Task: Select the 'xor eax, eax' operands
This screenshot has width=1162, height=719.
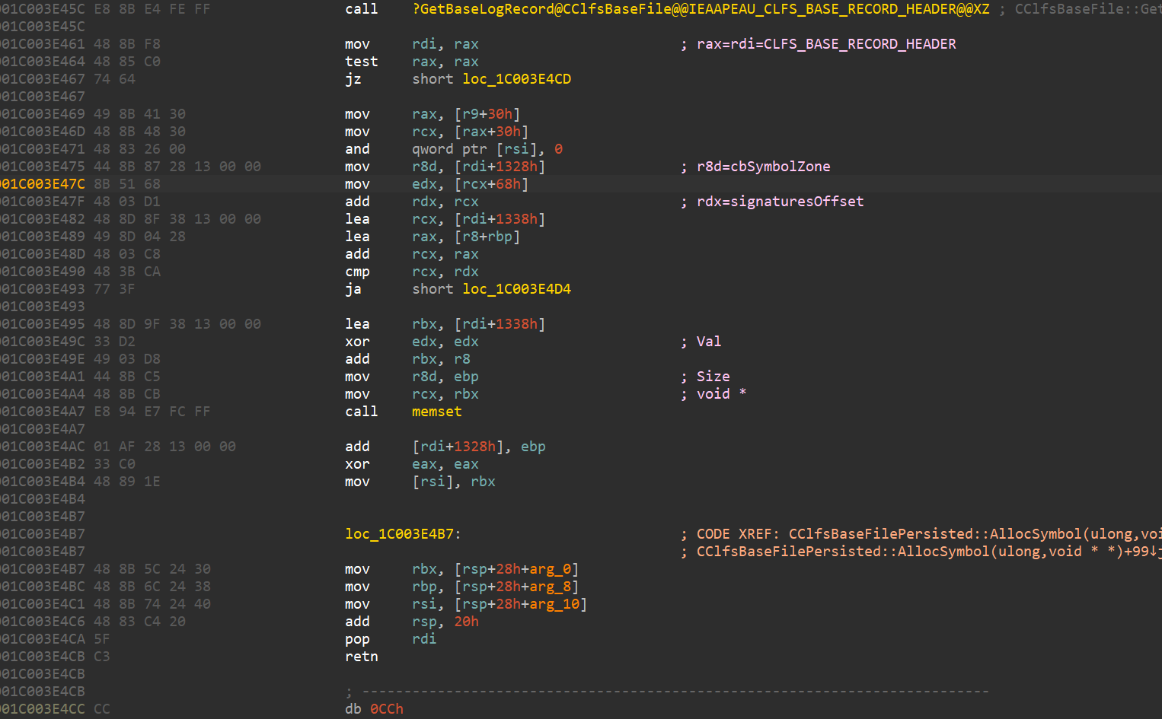Action: (x=445, y=464)
